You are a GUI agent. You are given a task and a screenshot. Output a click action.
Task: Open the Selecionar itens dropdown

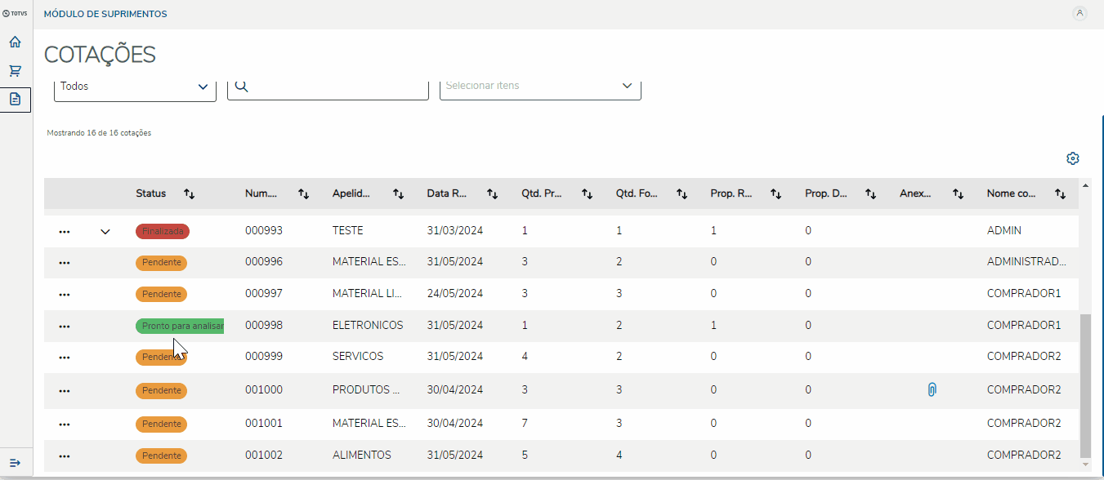tap(540, 87)
